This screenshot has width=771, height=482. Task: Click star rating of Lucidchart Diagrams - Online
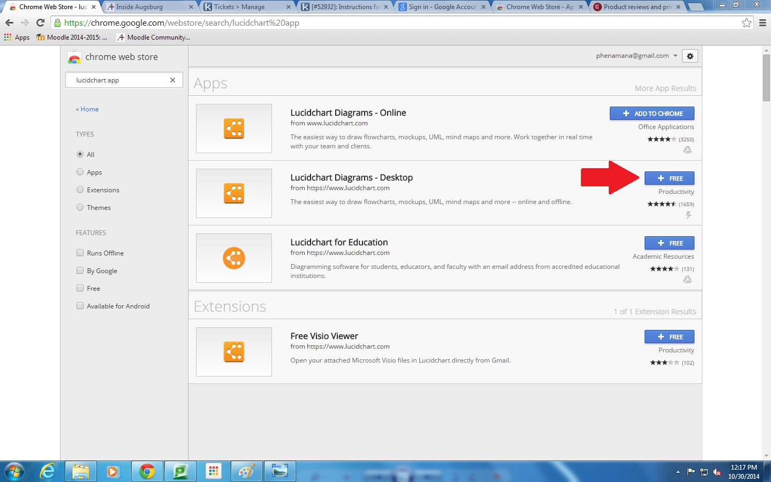[x=662, y=139]
